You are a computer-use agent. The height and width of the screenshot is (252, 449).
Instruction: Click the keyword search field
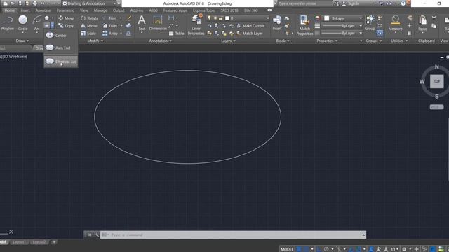coord(304,3)
